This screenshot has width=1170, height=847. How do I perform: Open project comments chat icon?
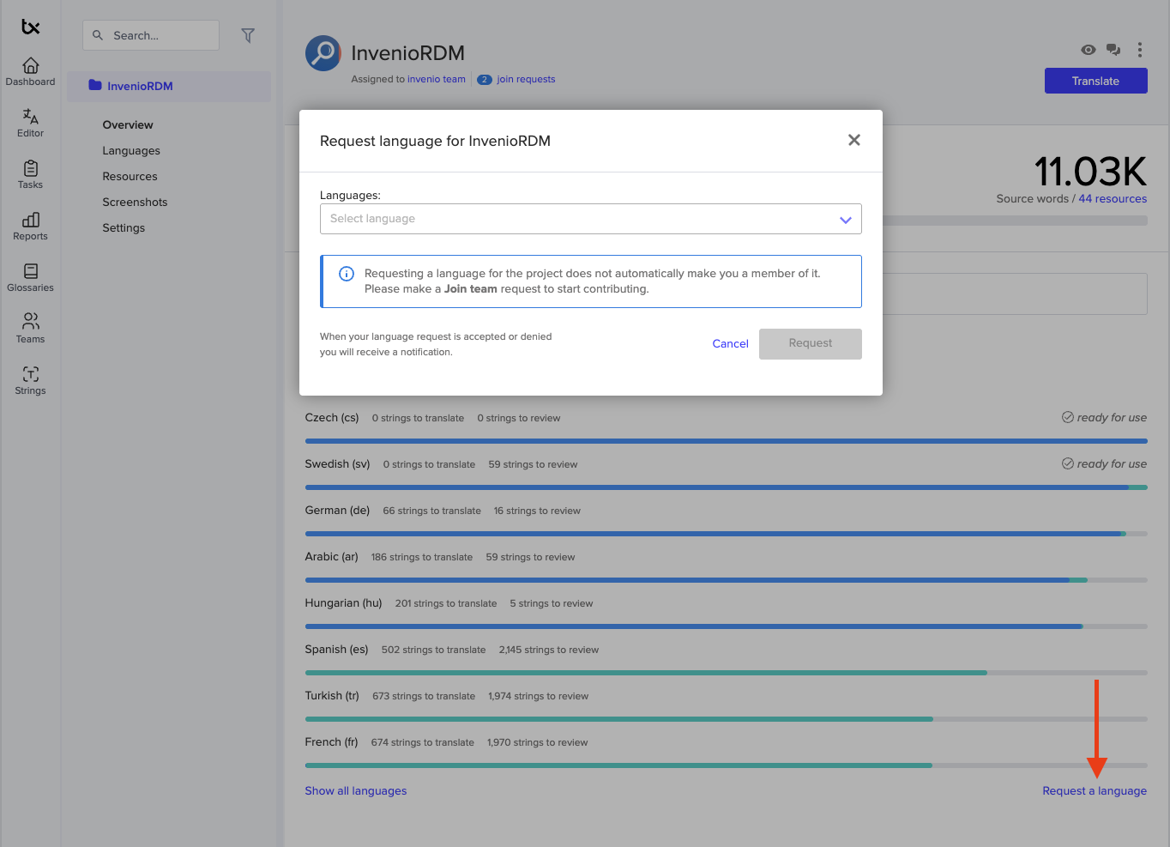[1113, 50]
